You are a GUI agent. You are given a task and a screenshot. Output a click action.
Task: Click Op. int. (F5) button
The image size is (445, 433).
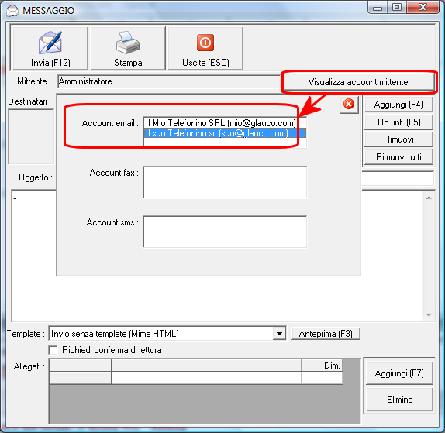pos(398,122)
